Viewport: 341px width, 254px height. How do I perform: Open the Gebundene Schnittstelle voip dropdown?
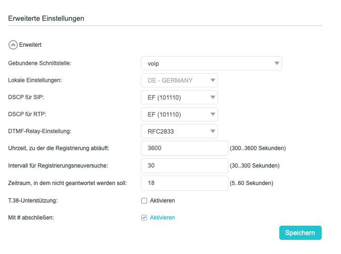point(211,63)
